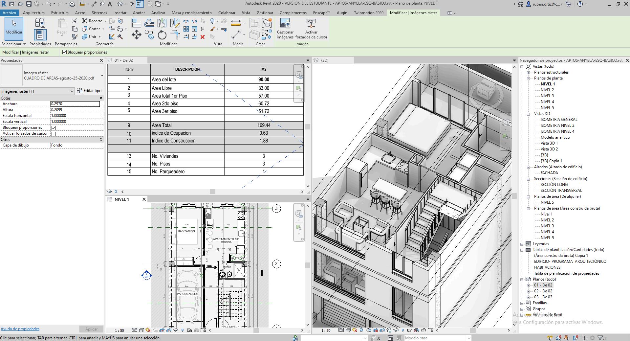Click the red Delete icon in ribbon

tap(203, 37)
